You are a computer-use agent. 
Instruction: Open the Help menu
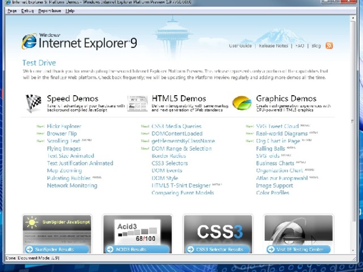[x=70, y=11]
